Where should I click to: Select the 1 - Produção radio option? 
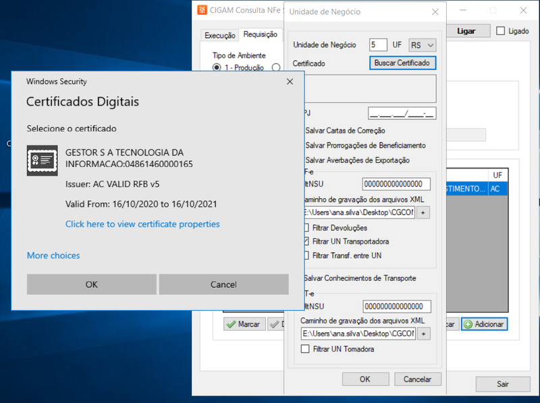[x=217, y=67]
